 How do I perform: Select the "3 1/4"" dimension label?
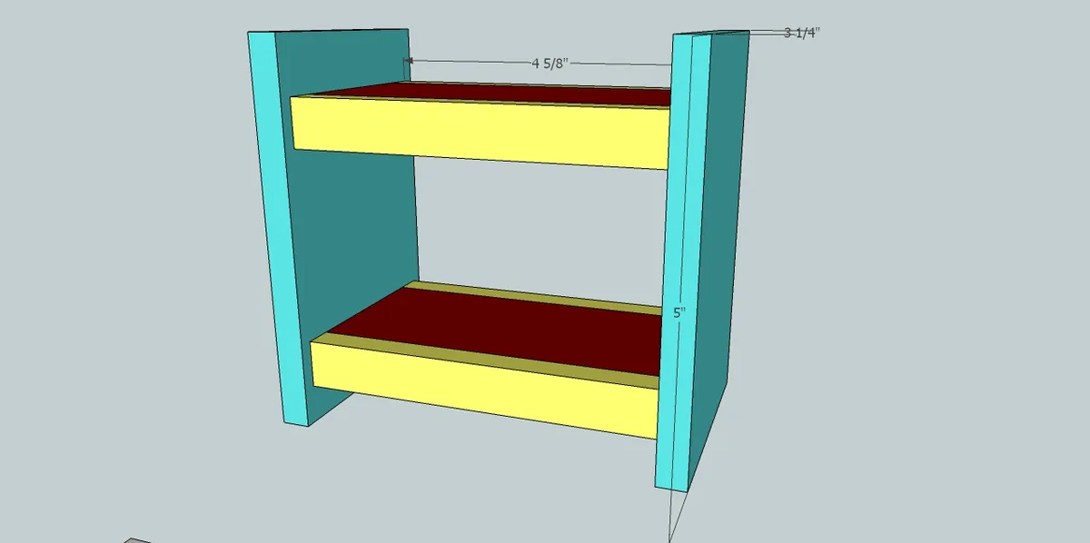[x=802, y=33]
